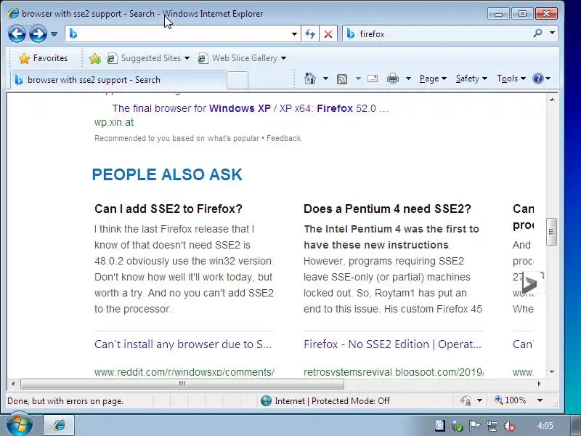Open the Tools menu
Viewport: 581px width, 436px height.
(x=511, y=78)
